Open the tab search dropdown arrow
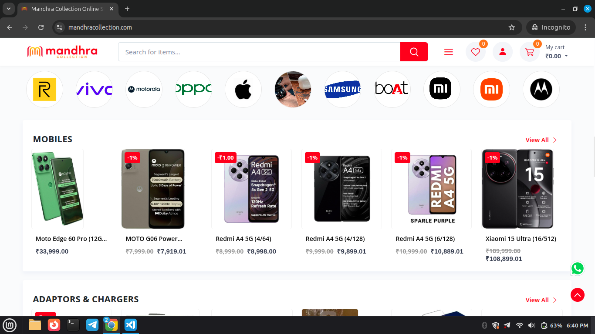The image size is (595, 334). (x=9, y=9)
